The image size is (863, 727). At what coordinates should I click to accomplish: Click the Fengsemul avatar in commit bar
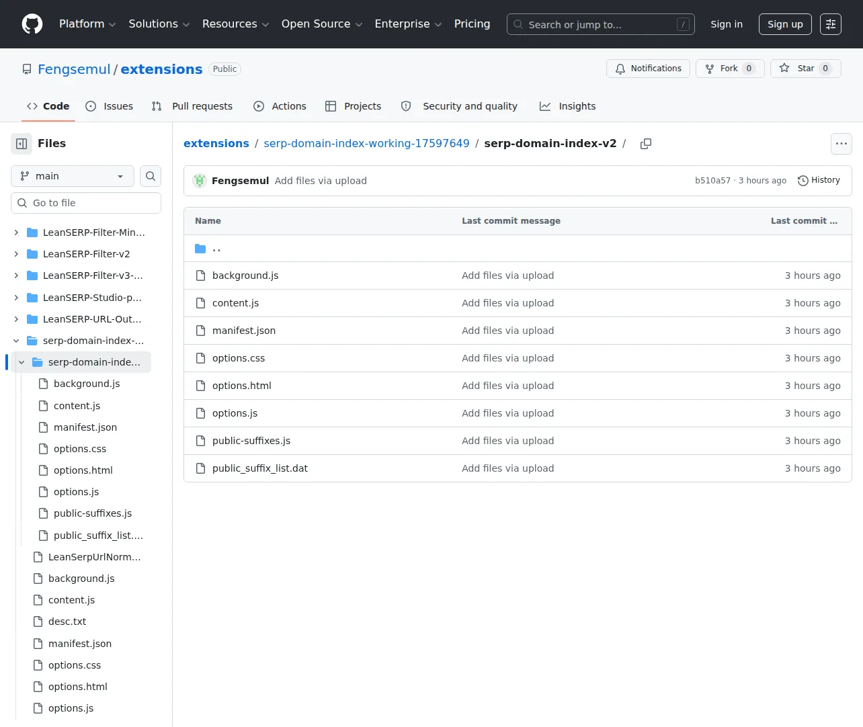(200, 181)
